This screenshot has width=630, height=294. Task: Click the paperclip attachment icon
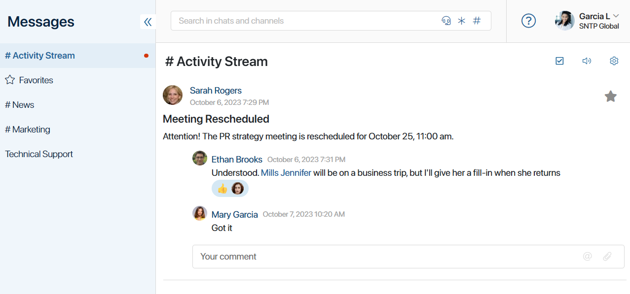(607, 256)
